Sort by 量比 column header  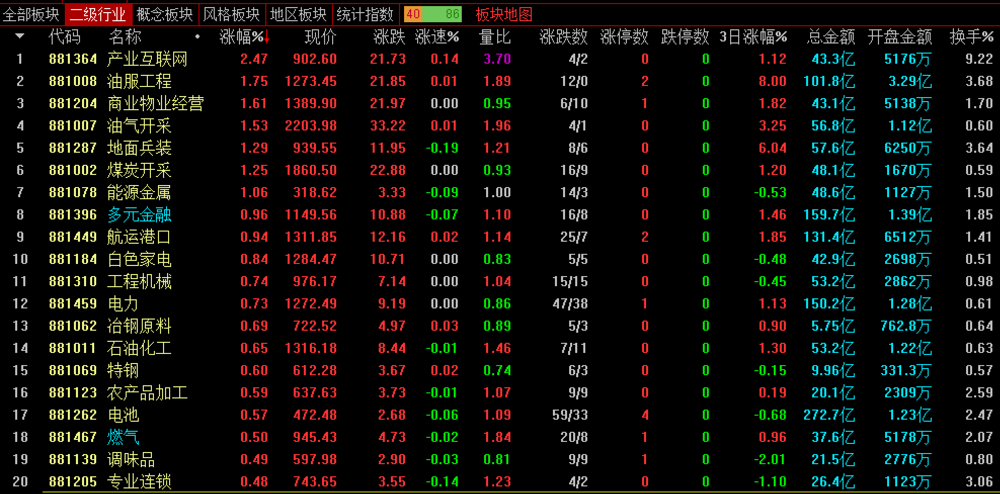(495, 37)
